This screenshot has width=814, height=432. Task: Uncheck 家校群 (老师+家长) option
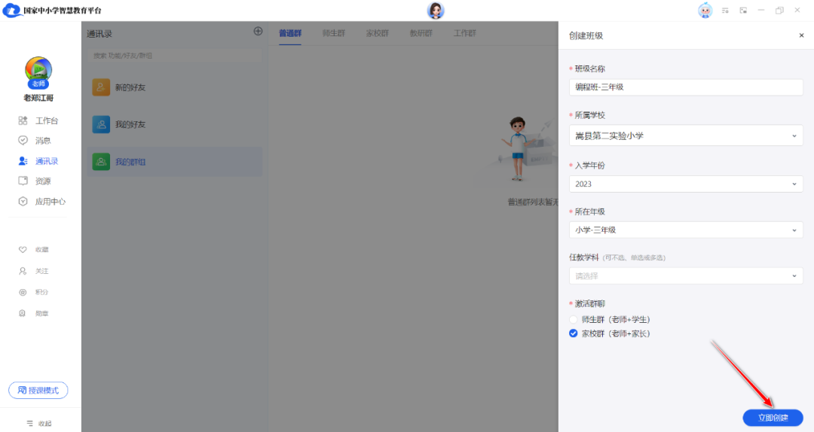point(574,333)
